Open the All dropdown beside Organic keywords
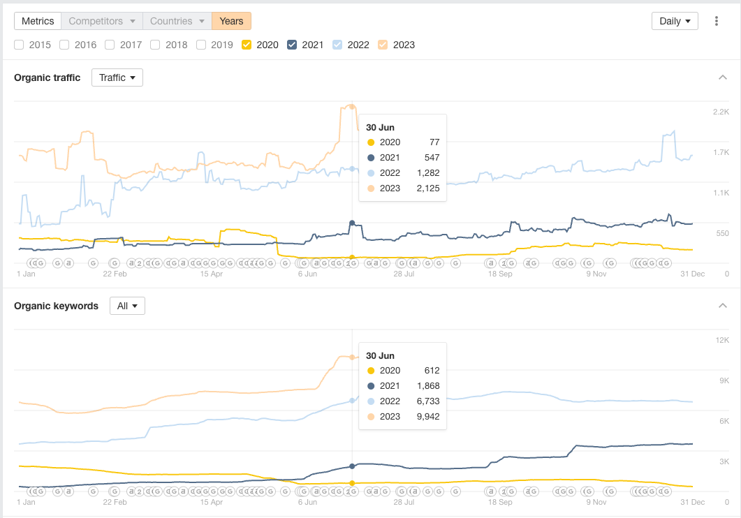This screenshot has height=518, width=741. [127, 306]
